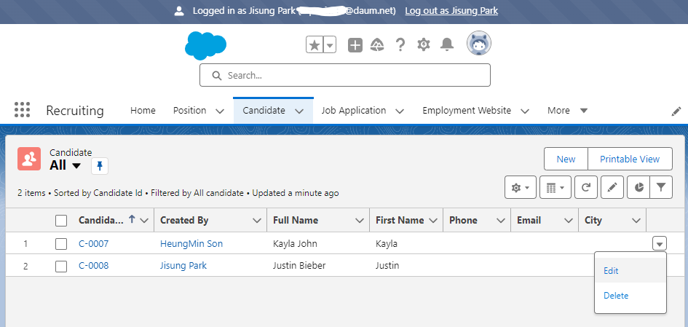Toggle the select-all rows header checkbox
The width and height of the screenshot is (688, 327).
61,221
